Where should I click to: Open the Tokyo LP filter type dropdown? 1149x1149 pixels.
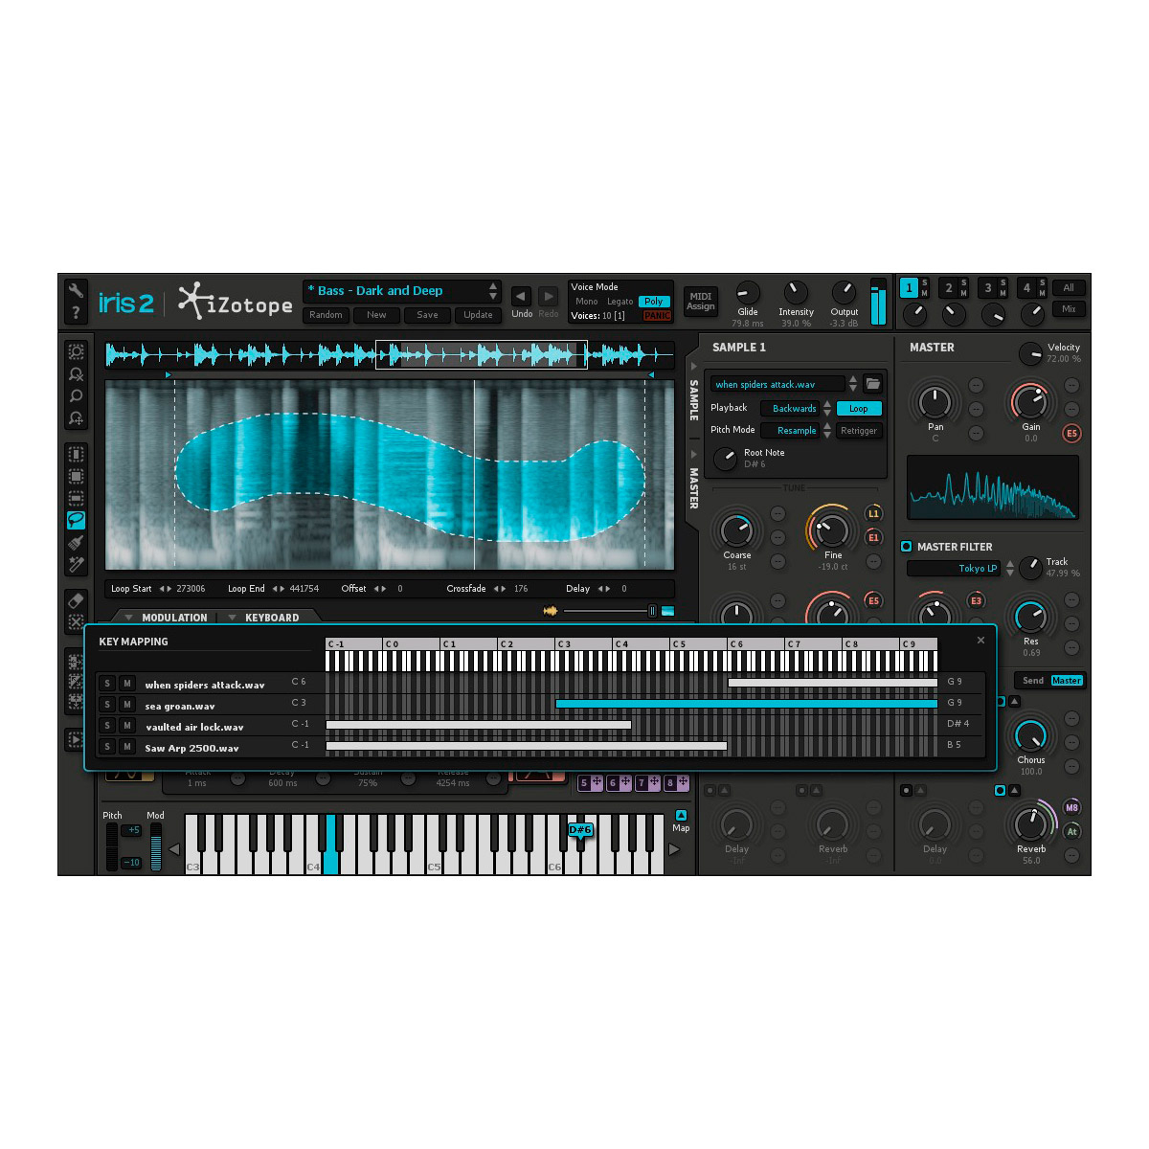[x=959, y=569]
